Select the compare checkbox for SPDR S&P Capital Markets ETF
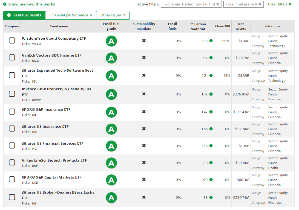Screen dimensions: 299x210 pos(12,180)
